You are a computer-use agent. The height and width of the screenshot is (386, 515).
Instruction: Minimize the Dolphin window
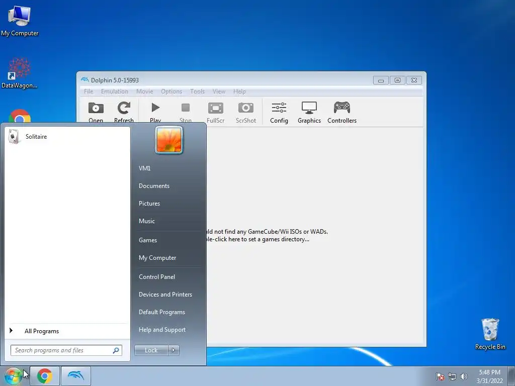381,80
